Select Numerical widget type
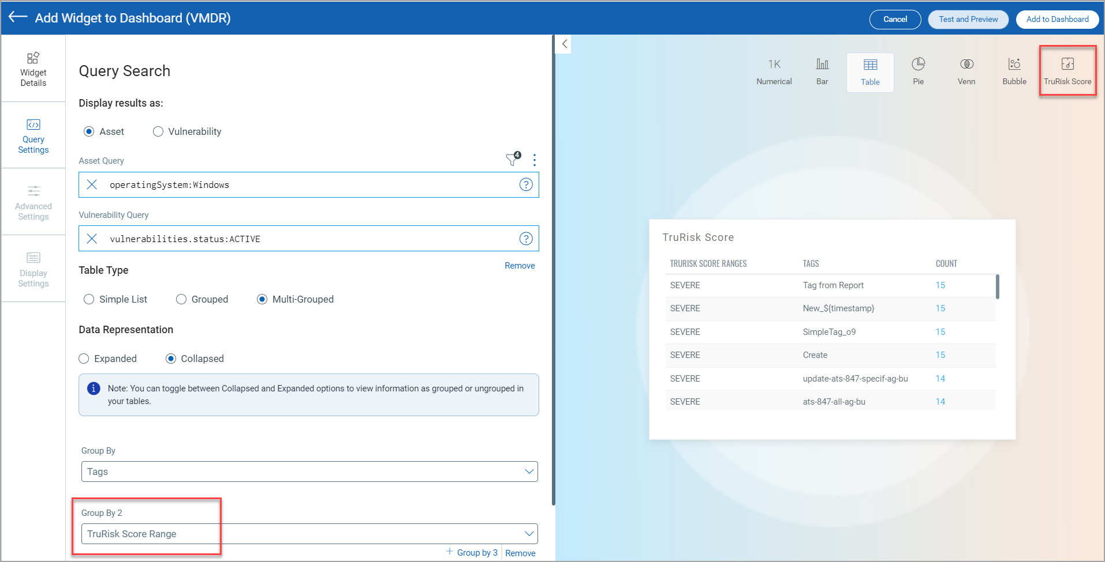This screenshot has width=1105, height=562. 774,72
